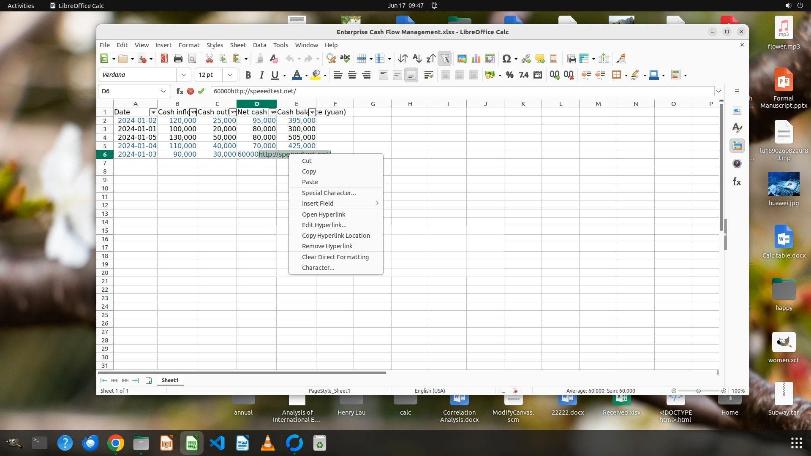
Task: Click the zoom slider handle
Action: (x=699, y=391)
